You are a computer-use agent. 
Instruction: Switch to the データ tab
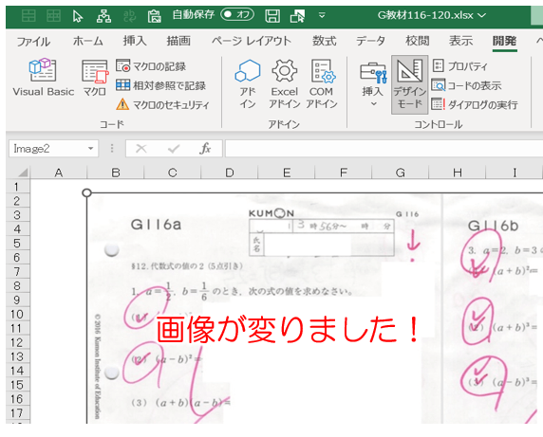click(370, 41)
